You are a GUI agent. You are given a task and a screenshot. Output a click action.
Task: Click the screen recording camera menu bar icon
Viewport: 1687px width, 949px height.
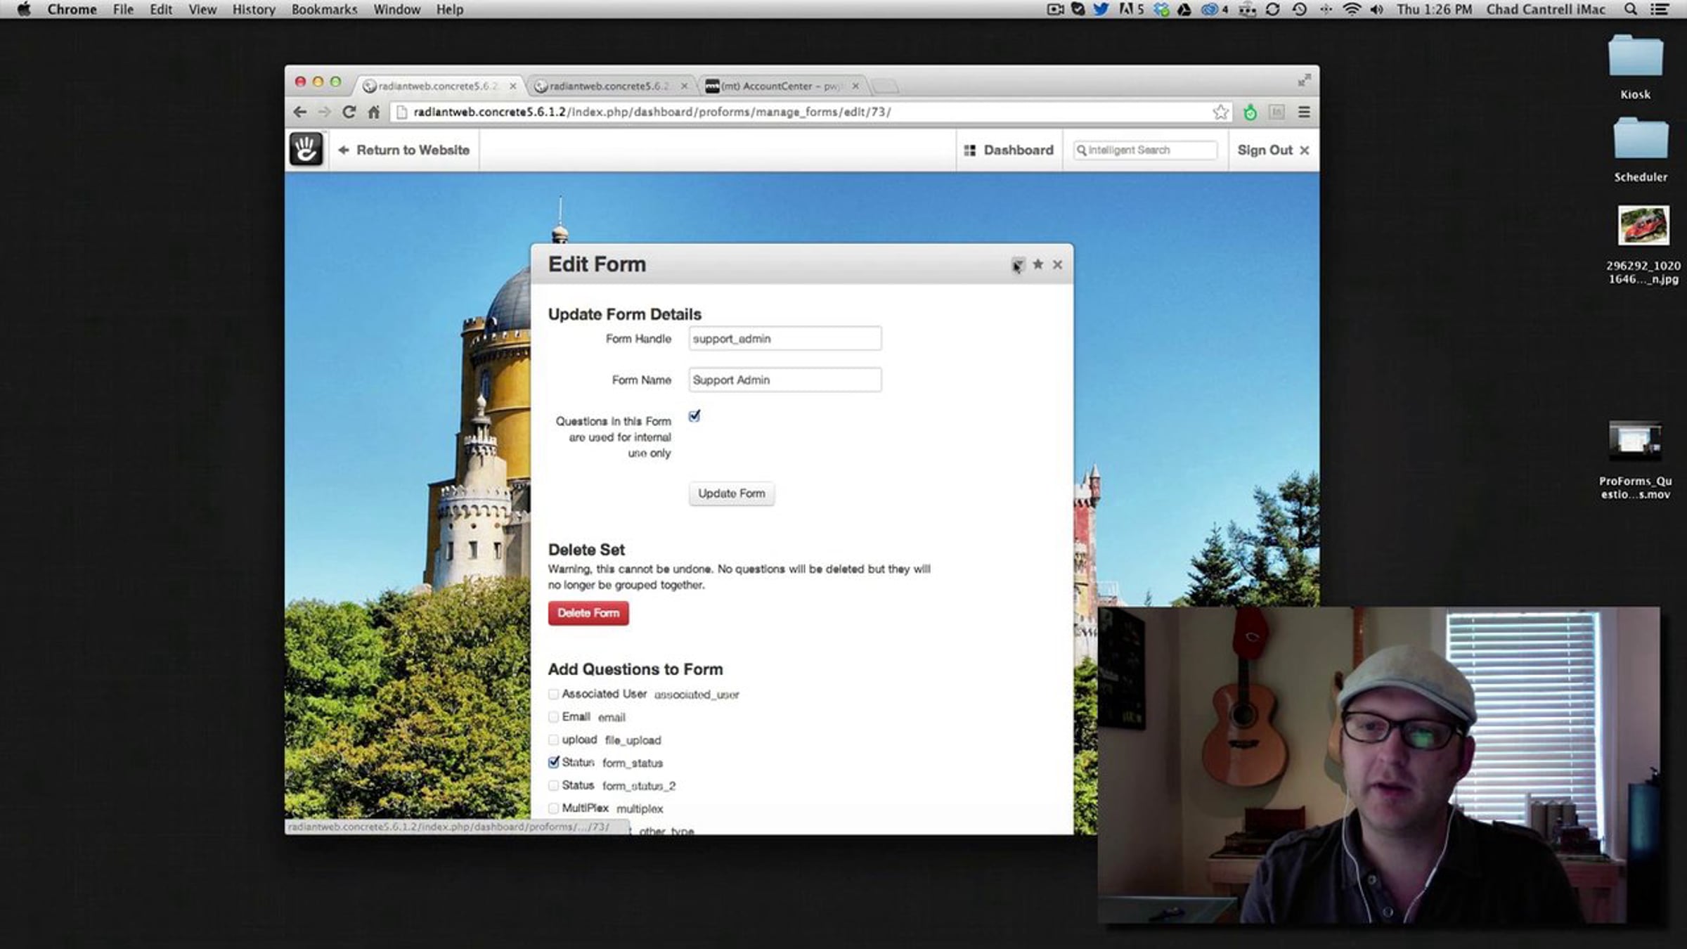coord(1055,9)
